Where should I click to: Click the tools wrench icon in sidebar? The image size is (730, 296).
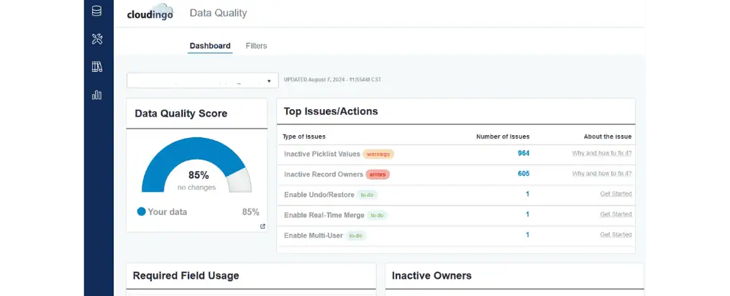[97, 39]
